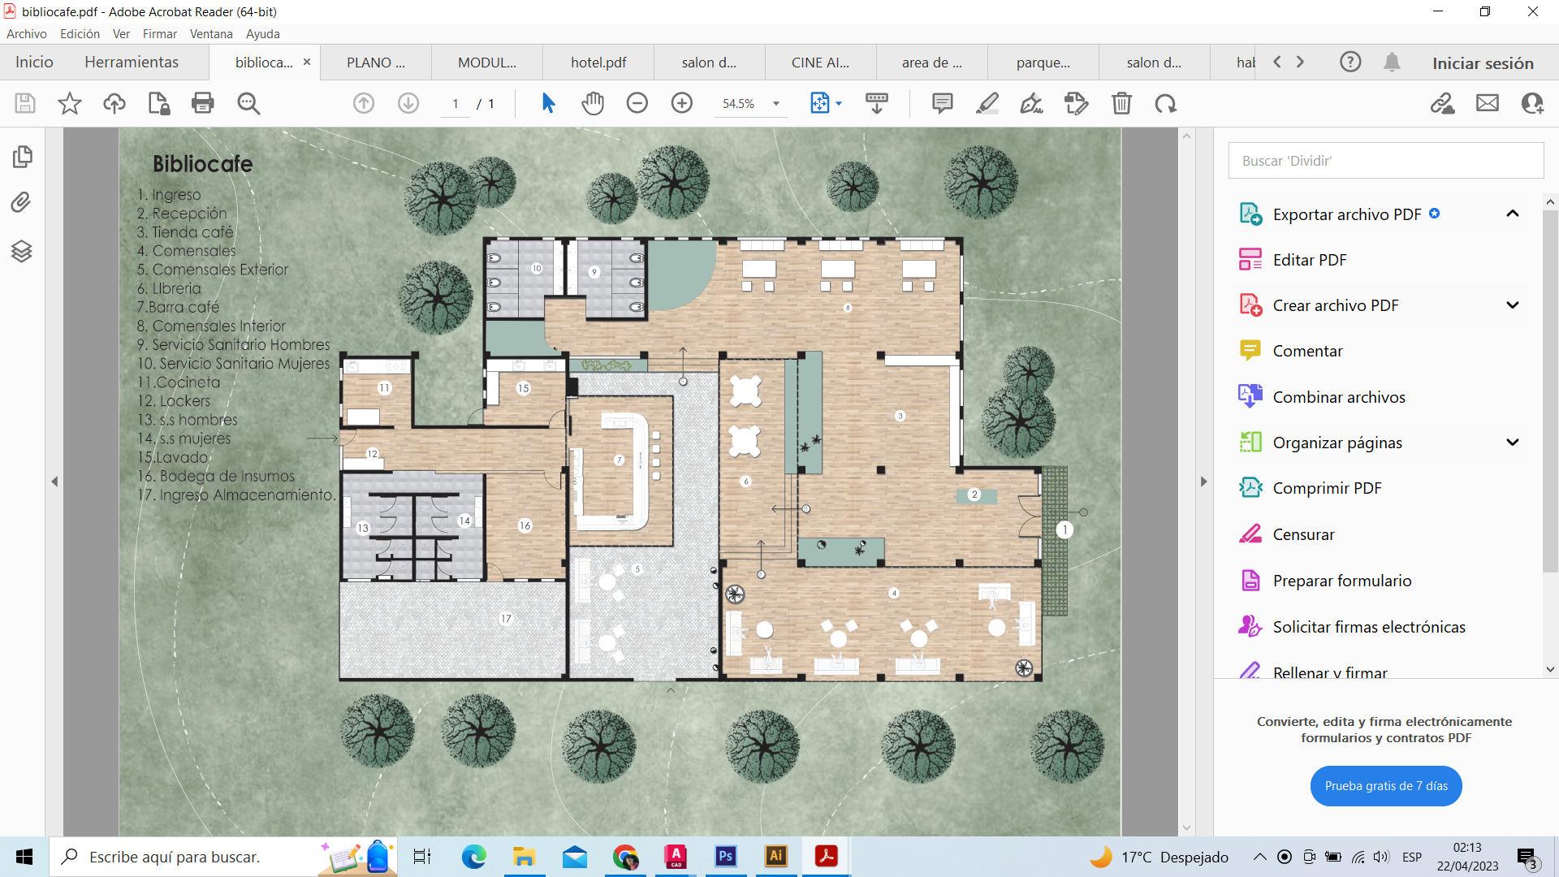Open the zoom level percentage dropdown

(x=775, y=104)
